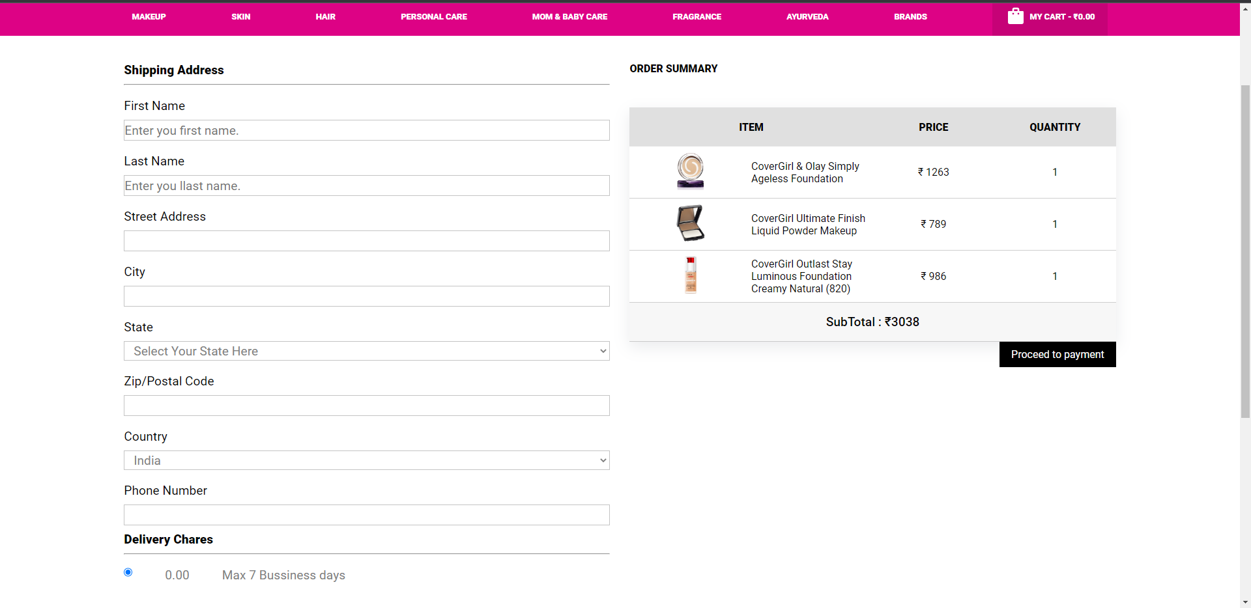Expand the Country dropdown showing India
1251x608 pixels.
[366, 460]
